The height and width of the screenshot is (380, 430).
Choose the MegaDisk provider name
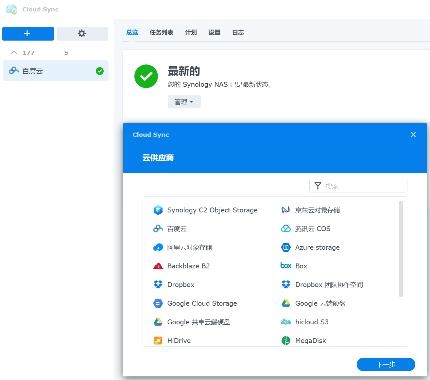pyautogui.click(x=311, y=341)
